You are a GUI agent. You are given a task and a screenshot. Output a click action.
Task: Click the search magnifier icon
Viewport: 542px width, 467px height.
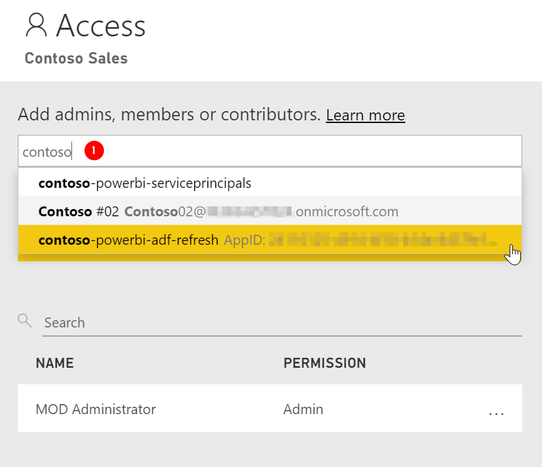pos(25,321)
